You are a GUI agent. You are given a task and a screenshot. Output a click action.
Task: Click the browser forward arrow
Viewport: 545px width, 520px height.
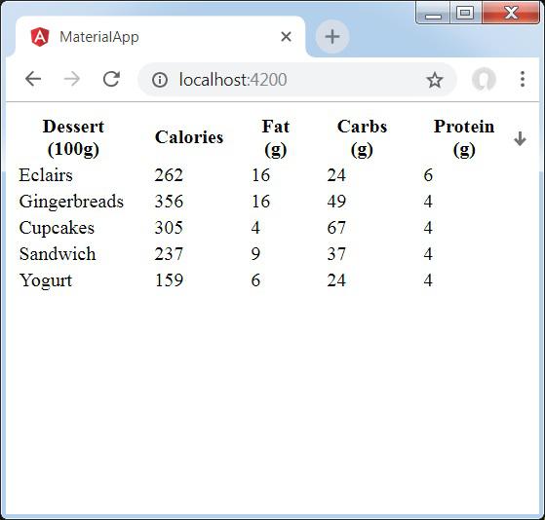(x=72, y=79)
